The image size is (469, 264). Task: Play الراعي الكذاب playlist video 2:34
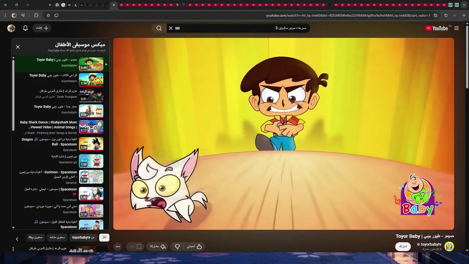pos(91,80)
